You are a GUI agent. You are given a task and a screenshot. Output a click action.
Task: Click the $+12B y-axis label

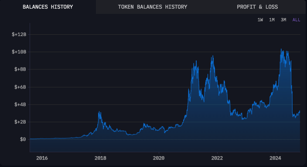pos(19,35)
